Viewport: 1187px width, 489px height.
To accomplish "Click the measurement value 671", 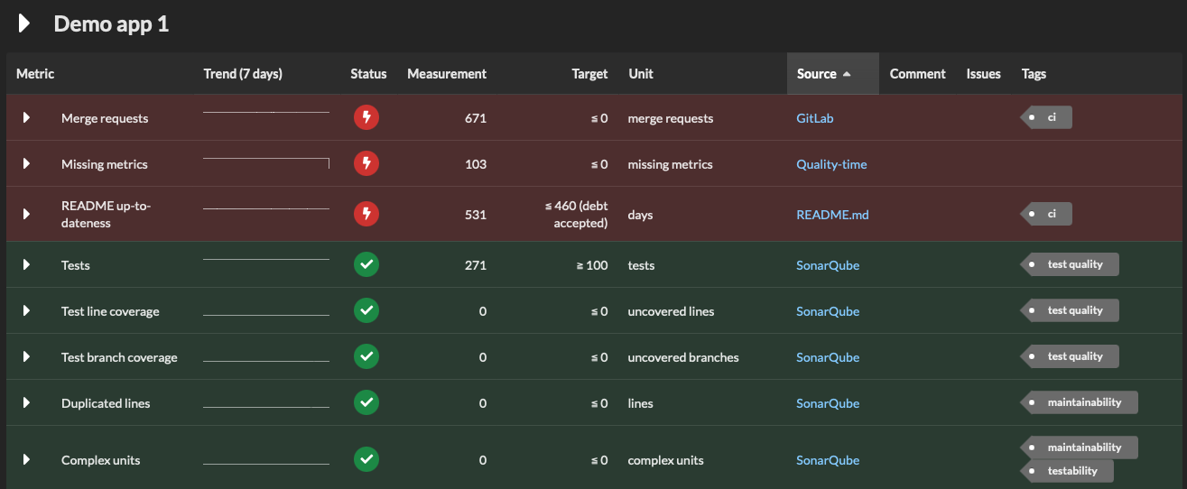I will pos(475,118).
